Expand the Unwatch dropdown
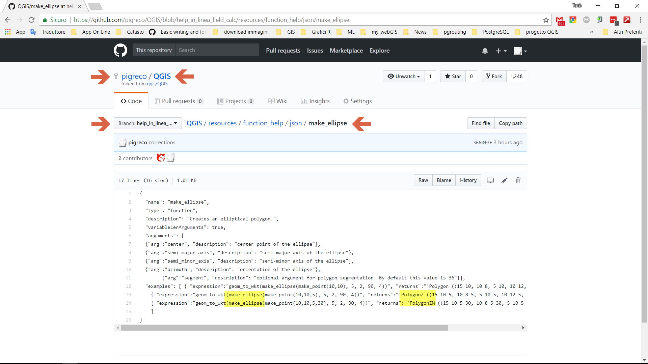This screenshot has height=364, width=648. [404, 77]
